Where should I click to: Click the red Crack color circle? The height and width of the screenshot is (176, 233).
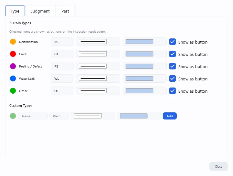pyautogui.click(x=13, y=54)
